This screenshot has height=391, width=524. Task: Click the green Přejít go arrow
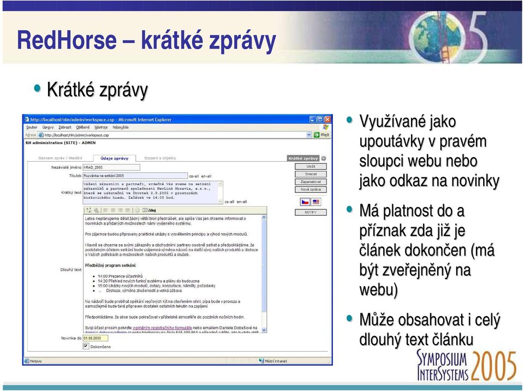click(316, 135)
